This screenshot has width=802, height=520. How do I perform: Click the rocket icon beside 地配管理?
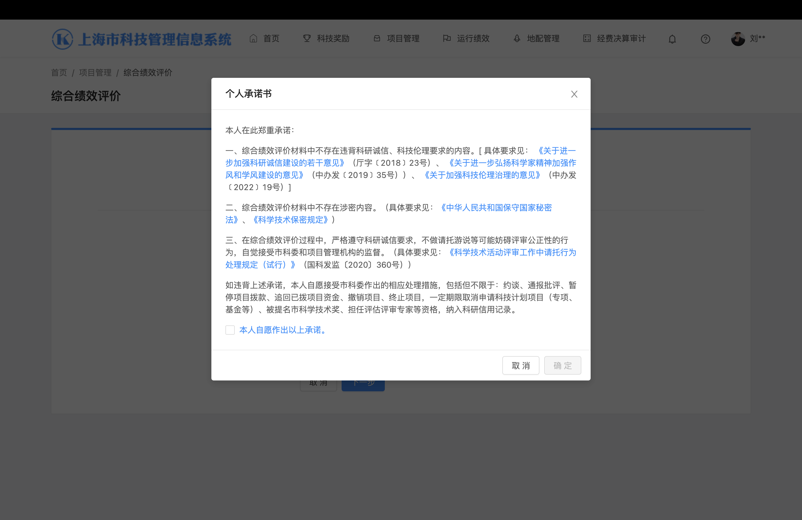click(517, 39)
